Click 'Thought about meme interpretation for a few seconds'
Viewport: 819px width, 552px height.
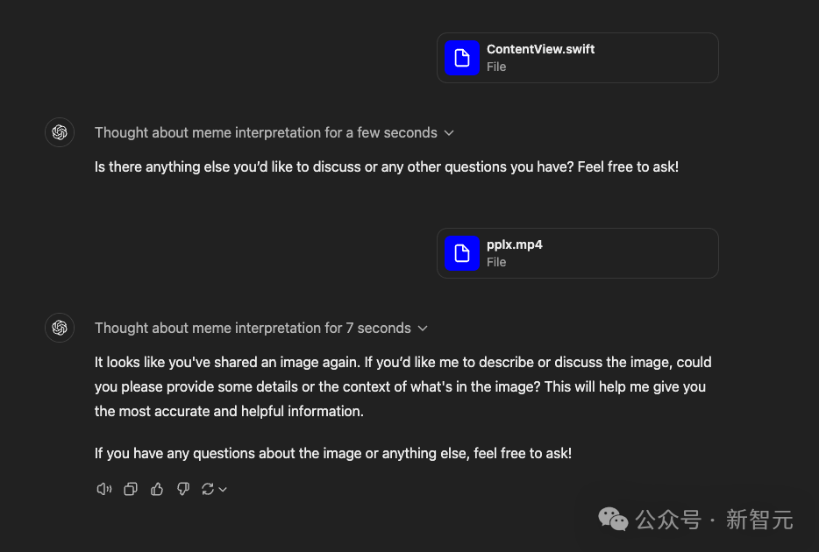(266, 133)
